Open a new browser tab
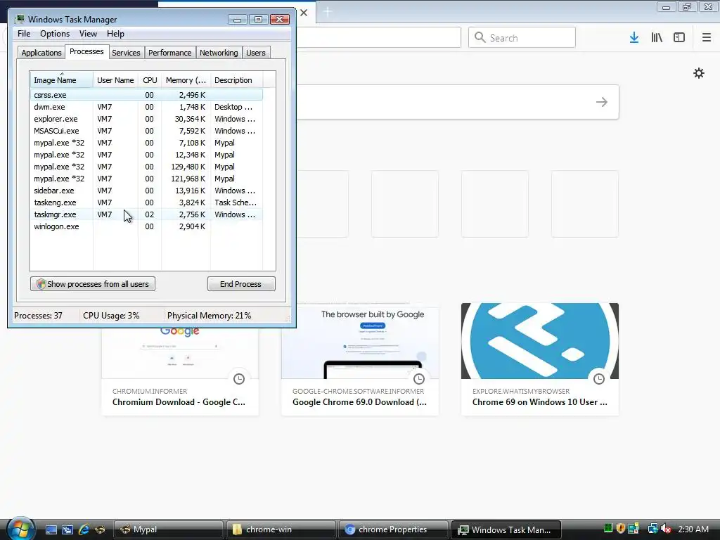The height and width of the screenshot is (540, 720). [328, 11]
